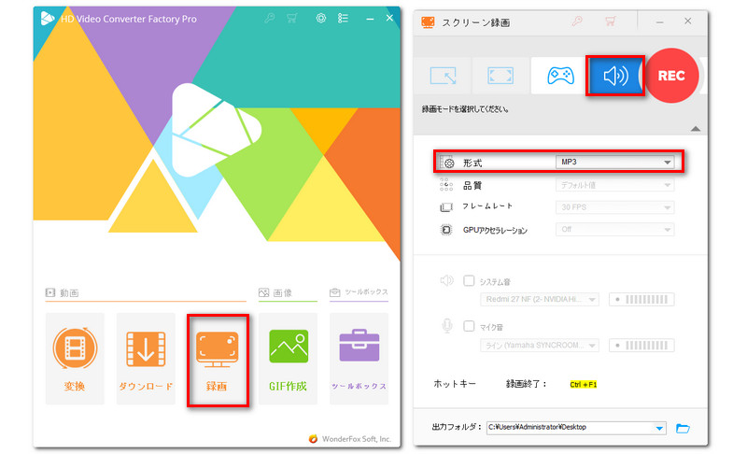The image size is (747, 454).
Task: Select full screen recording mode
Action: click(500, 76)
